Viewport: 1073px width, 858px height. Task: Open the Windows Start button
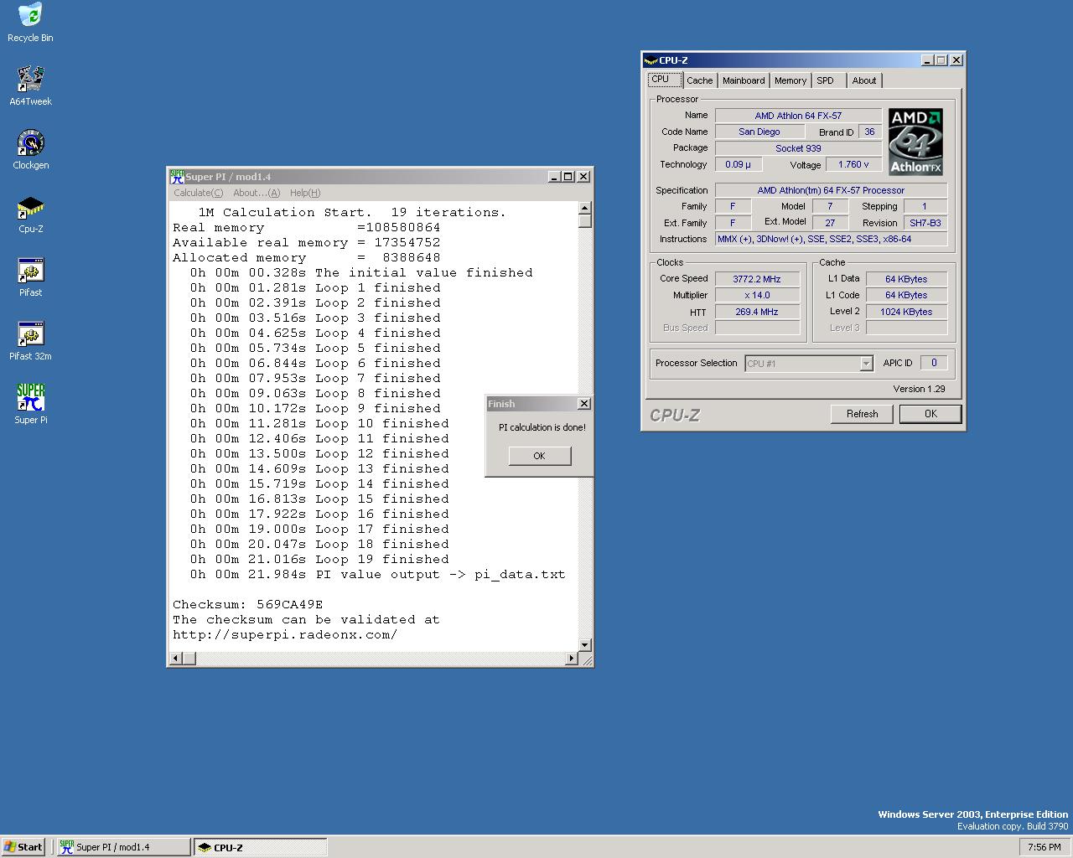(23, 847)
